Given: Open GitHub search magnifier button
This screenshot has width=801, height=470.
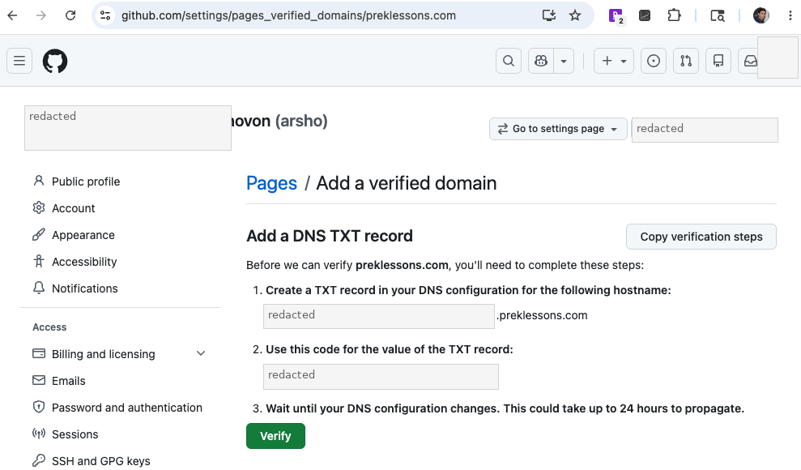Looking at the screenshot, I should [x=509, y=61].
